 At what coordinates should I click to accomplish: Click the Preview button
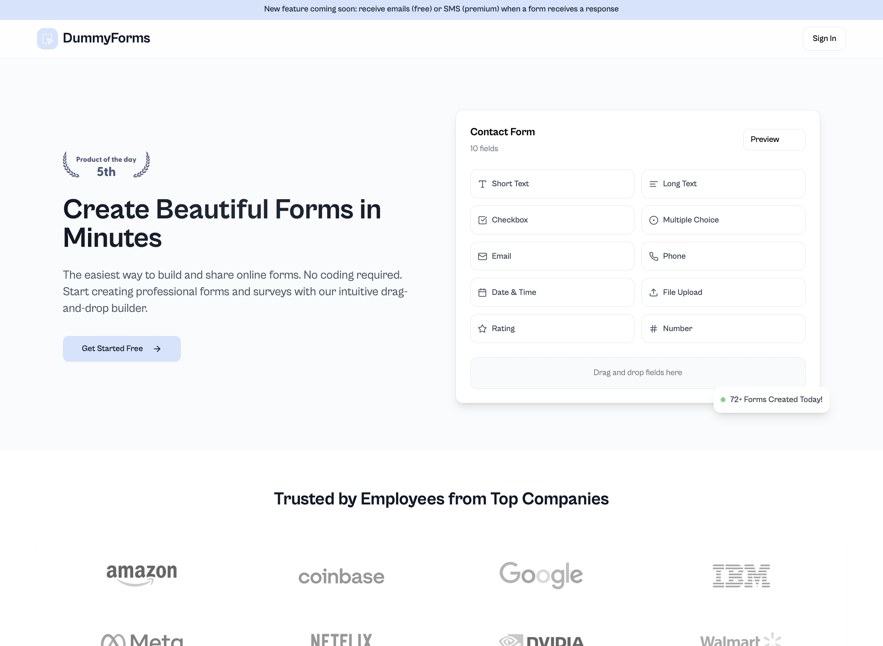click(774, 140)
